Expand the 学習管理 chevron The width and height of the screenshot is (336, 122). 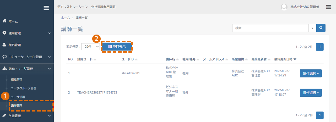click(x=49, y=115)
